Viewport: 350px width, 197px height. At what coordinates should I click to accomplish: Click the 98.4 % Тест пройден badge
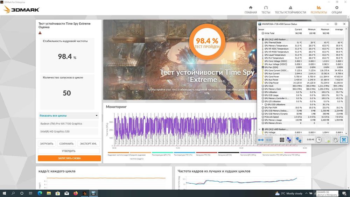(x=207, y=42)
